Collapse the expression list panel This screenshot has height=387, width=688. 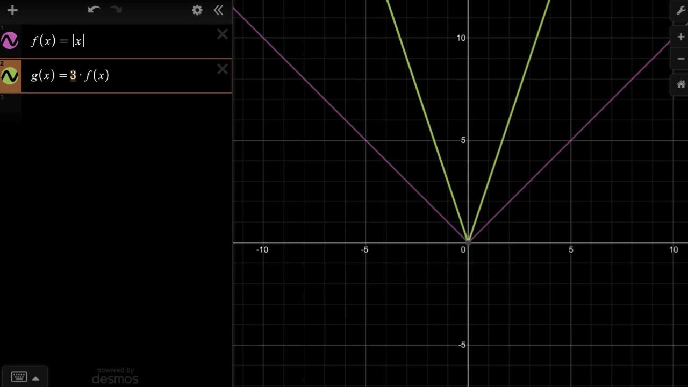[x=218, y=10]
